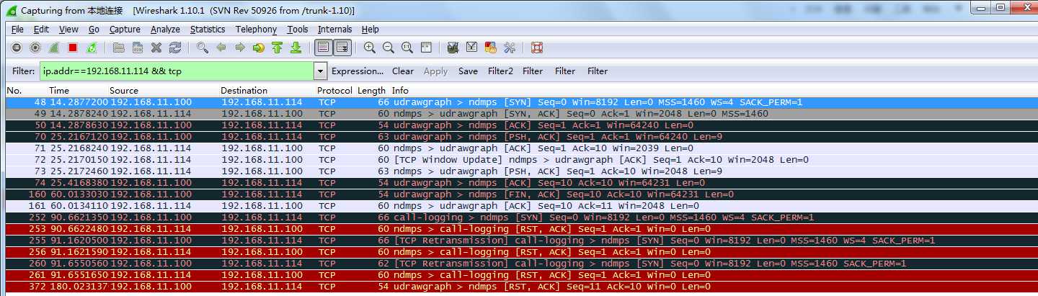Viewport: 1038px width, 296px height.
Task: Click the Save capture file icon
Action: click(x=138, y=48)
